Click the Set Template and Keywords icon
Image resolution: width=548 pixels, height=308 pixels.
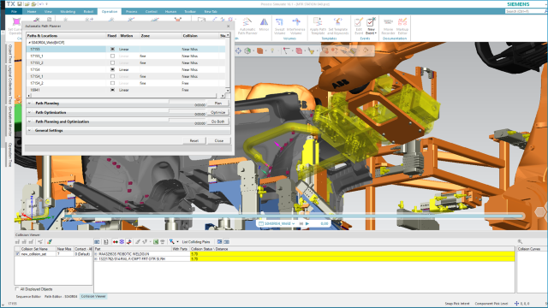(338, 27)
